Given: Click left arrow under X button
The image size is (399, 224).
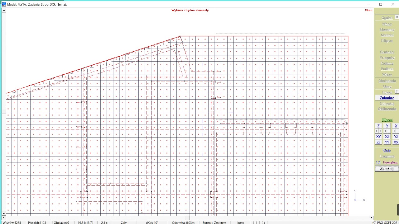Looking at the screenshot, I should tap(394, 131).
